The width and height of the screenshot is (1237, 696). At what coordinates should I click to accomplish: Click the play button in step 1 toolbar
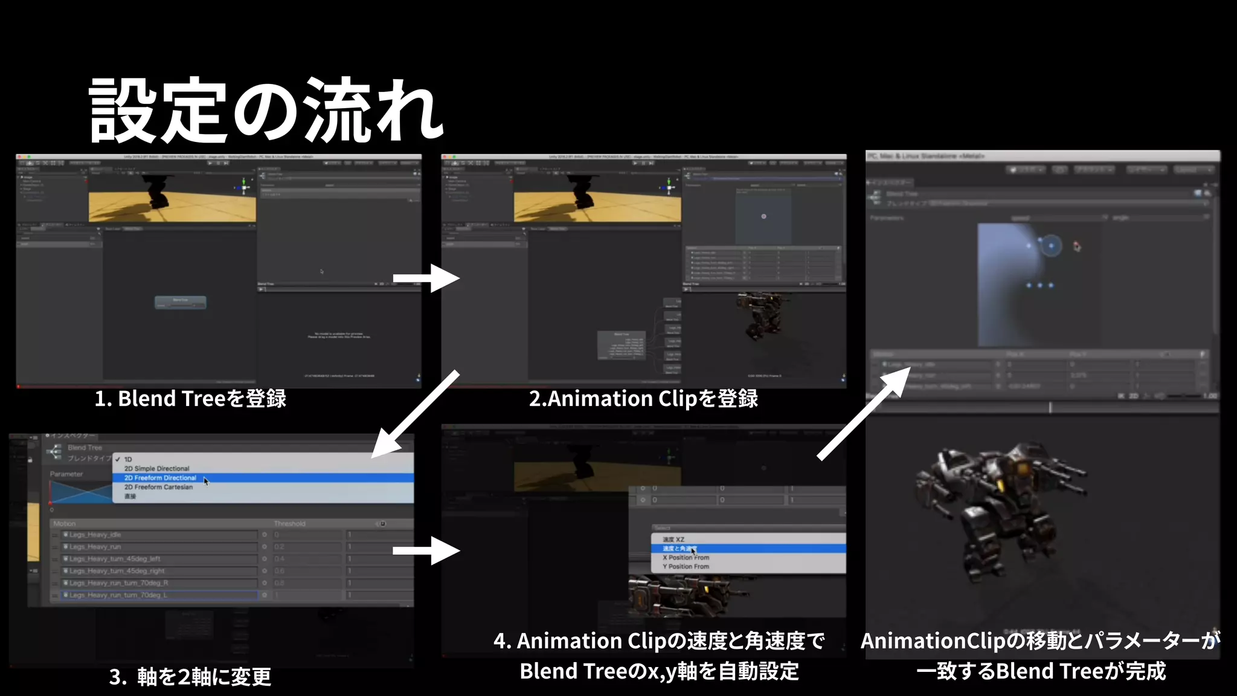click(x=211, y=163)
